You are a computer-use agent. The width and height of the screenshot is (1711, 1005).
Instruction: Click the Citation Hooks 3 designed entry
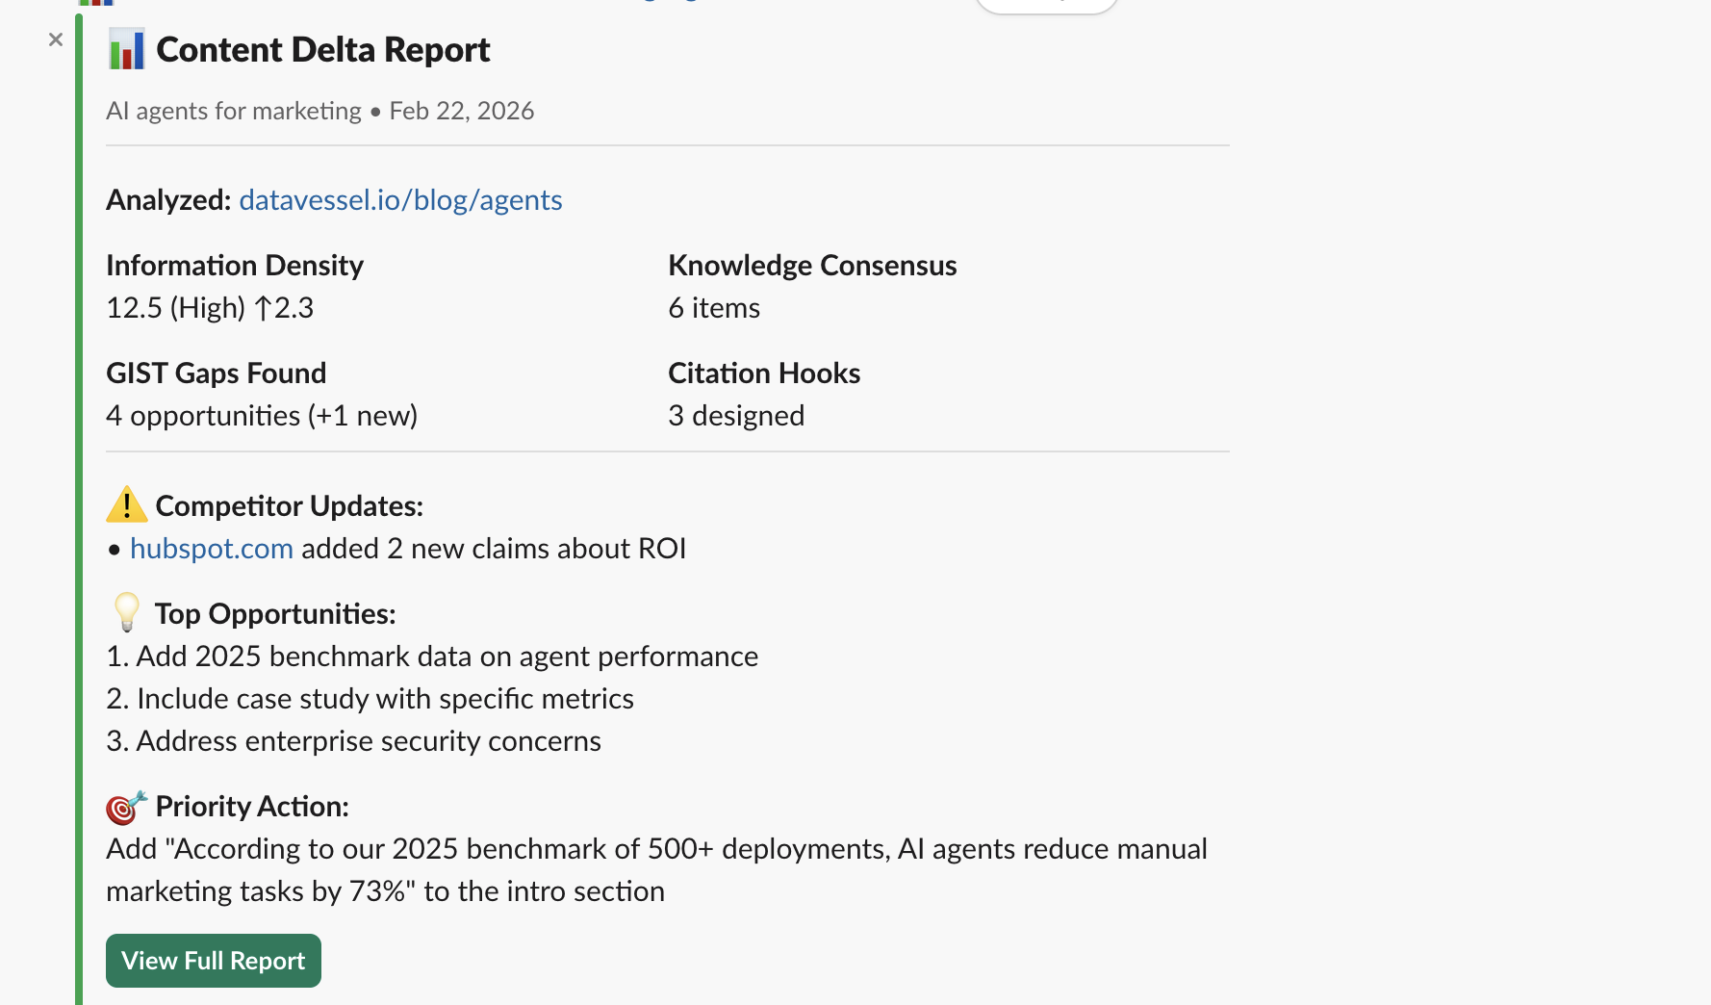click(735, 415)
